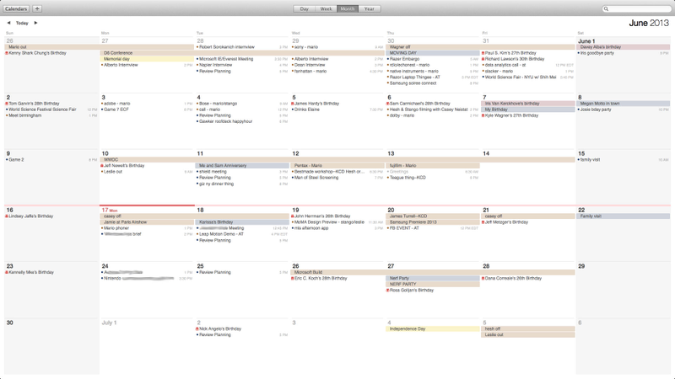
Task: Select "Richard Lawson's 30th Birthday" event
Action: [515, 59]
